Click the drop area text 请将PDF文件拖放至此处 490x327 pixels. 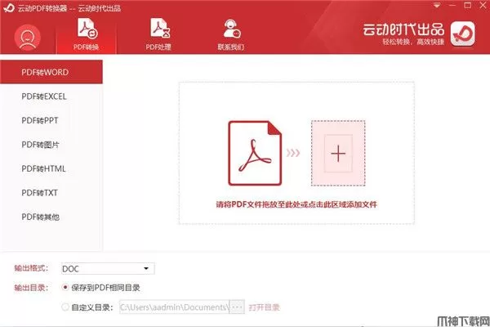coord(296,204)
